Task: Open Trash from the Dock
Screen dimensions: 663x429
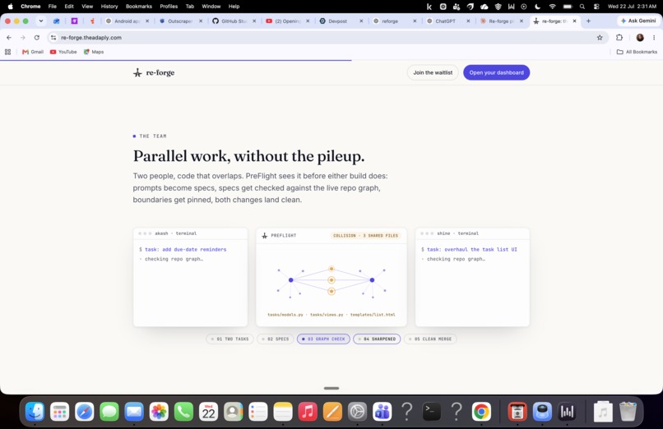Action: point(628,411)
